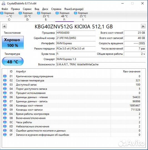Viewport: 148px width, 150px height.
Task: Click status icon for Записи в журнале row
Action: pos(5,135)
